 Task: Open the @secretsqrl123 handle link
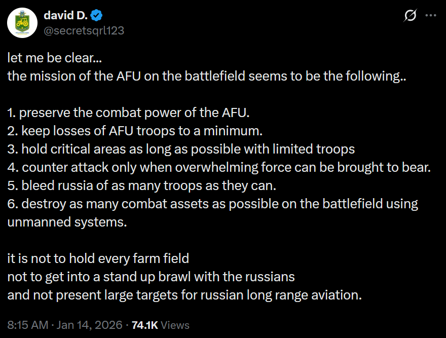(84, 30)
